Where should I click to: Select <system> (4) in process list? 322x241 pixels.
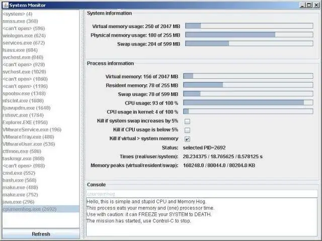point(41,14)
